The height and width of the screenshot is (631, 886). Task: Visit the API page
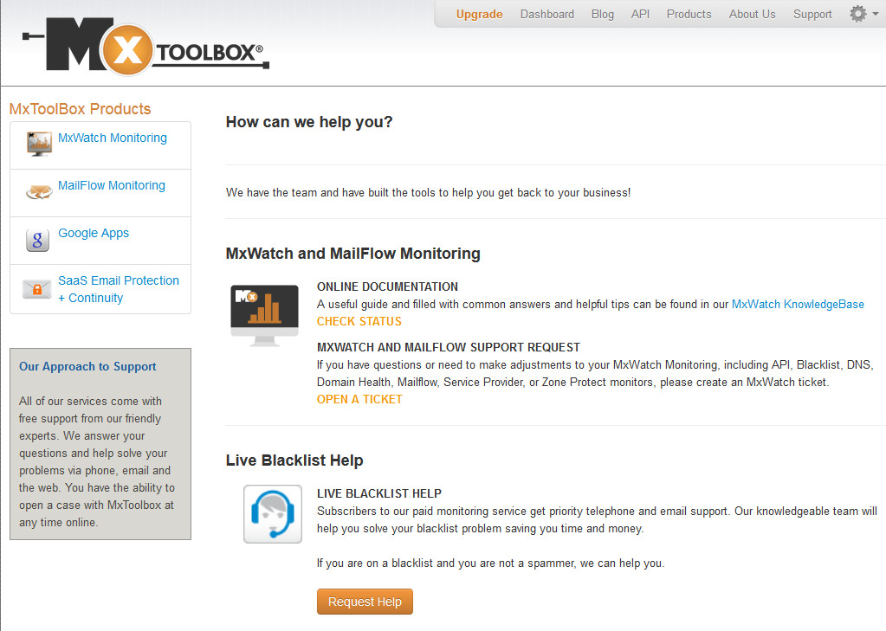click(x=640, y=14)
